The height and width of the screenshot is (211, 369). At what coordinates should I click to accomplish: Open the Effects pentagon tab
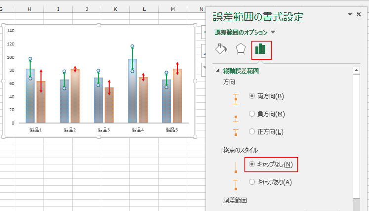241,49
